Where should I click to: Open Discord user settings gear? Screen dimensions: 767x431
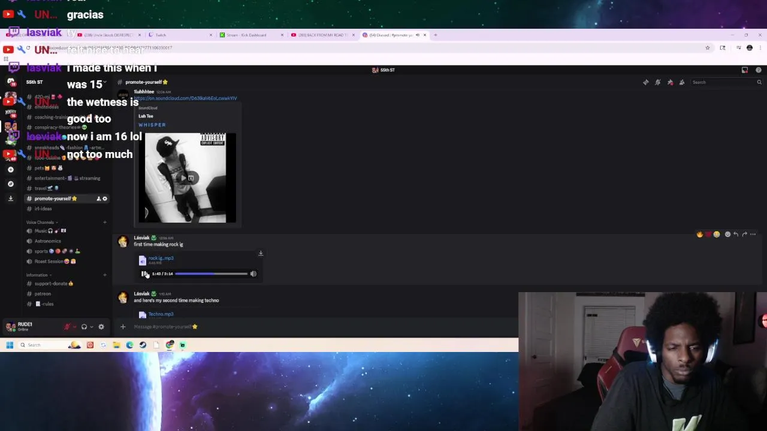[x=101, y=327]
